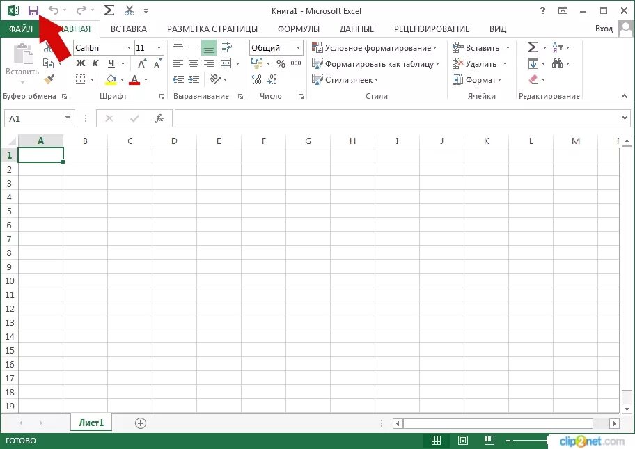Click the Undo arrow icon
Viewport: 635px width, 449px height.
(54, 10)
